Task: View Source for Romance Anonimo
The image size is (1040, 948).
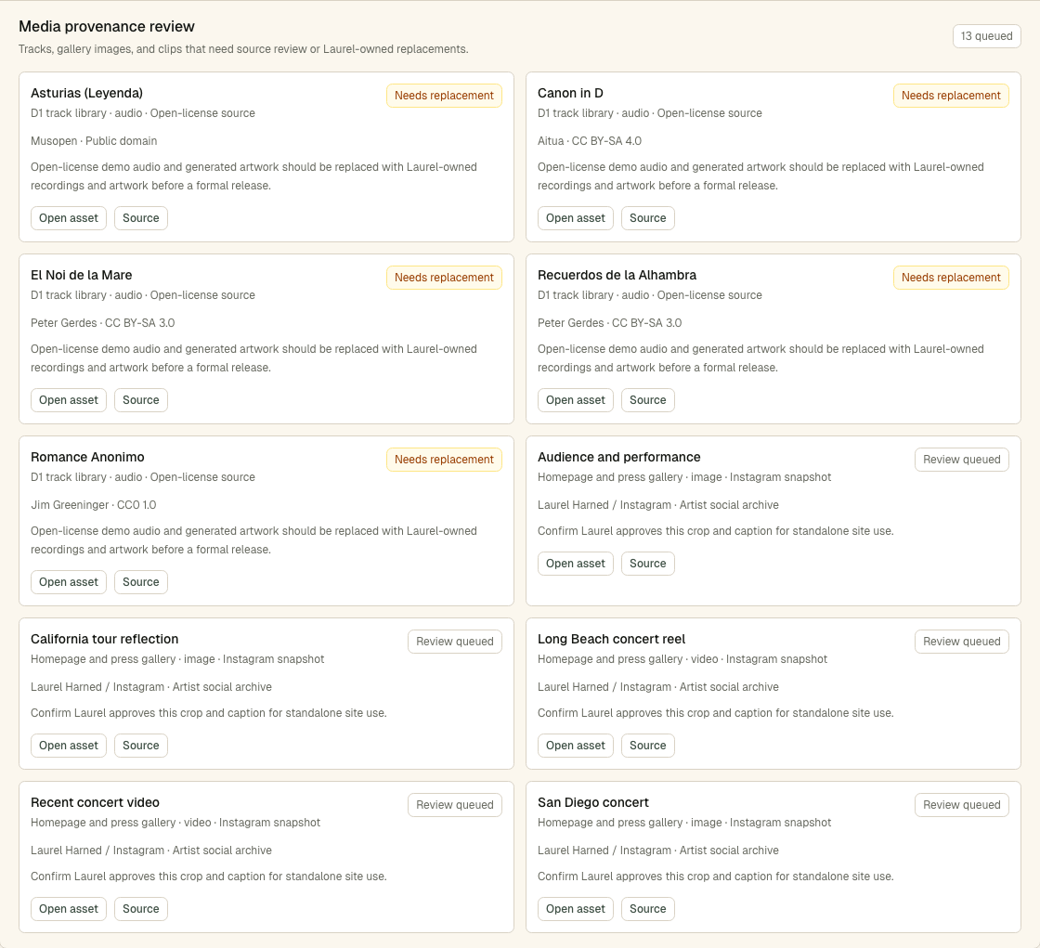Action: click(140, 582)
